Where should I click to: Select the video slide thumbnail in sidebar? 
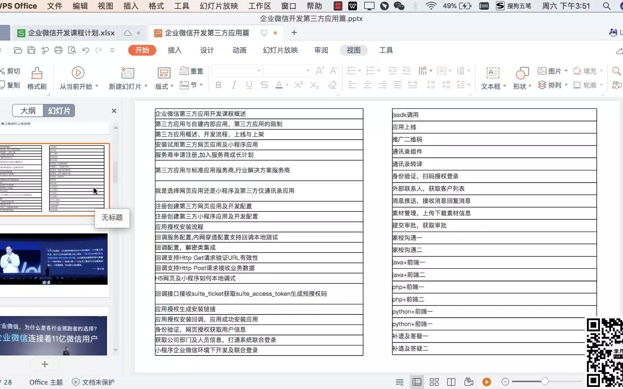(54, 259)
